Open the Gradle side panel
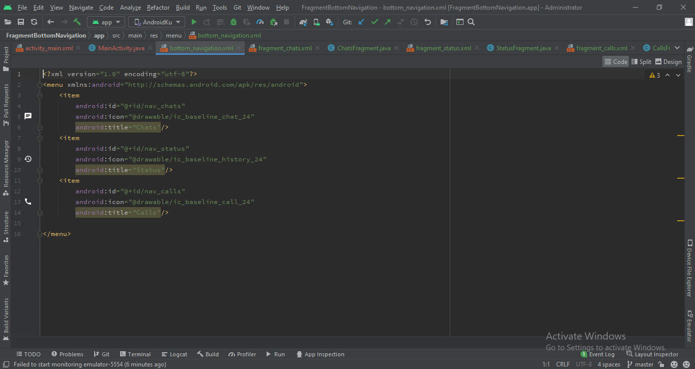This screenshot has height=369, width=695. click(x=689, y=59)
